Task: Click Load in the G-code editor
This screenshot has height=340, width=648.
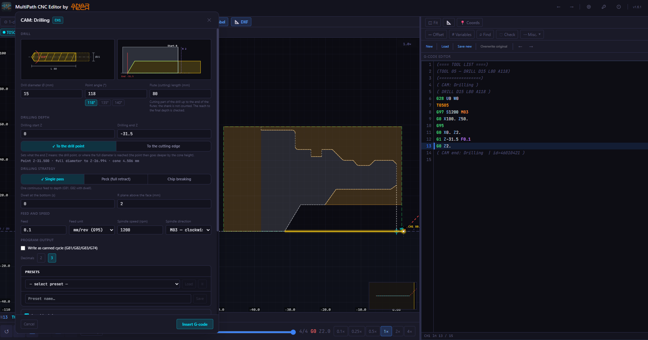Action: point(445,47)
